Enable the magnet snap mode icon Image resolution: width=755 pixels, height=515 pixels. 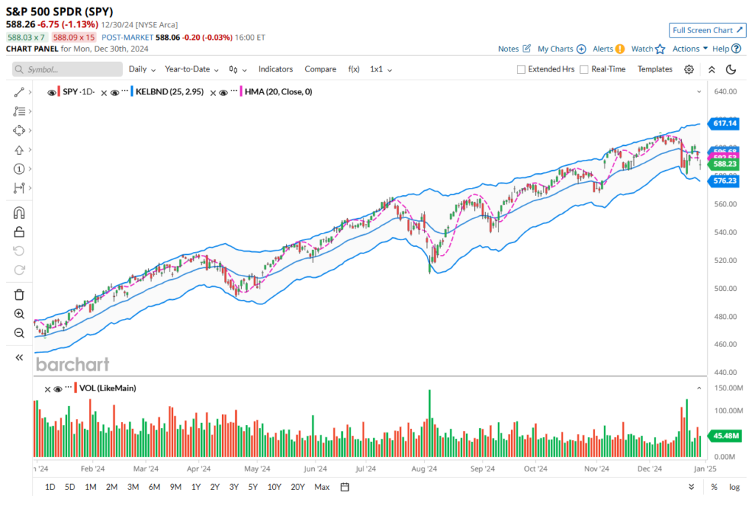[x=19, y=213]
